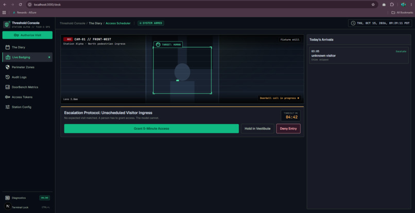
Task: Select the unknown visitor arrival card
Action: click(x=359, y=55)
